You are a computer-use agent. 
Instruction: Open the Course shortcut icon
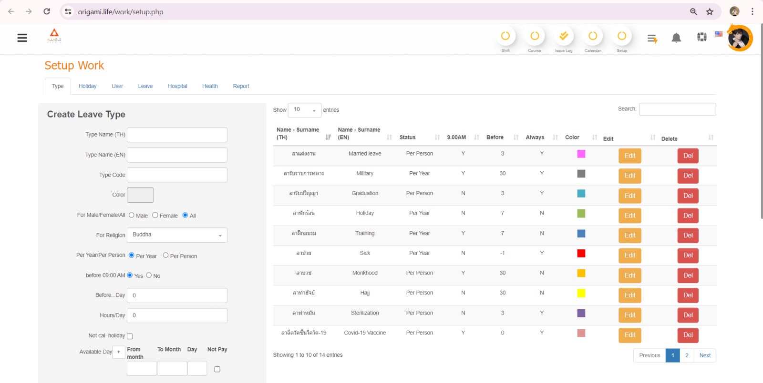[x=535, y=36]
